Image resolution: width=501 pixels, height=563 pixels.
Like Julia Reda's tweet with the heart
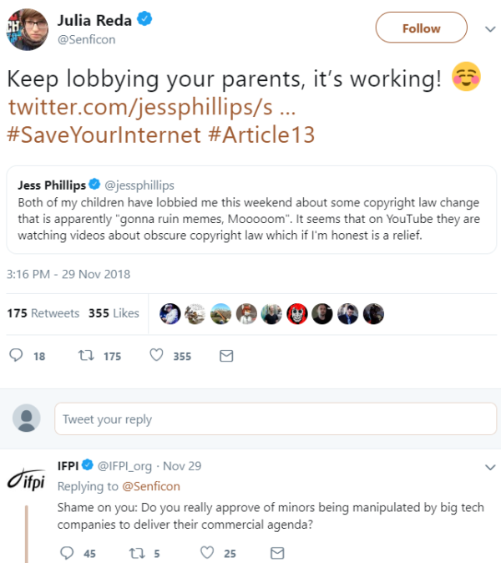coord(155,356)
